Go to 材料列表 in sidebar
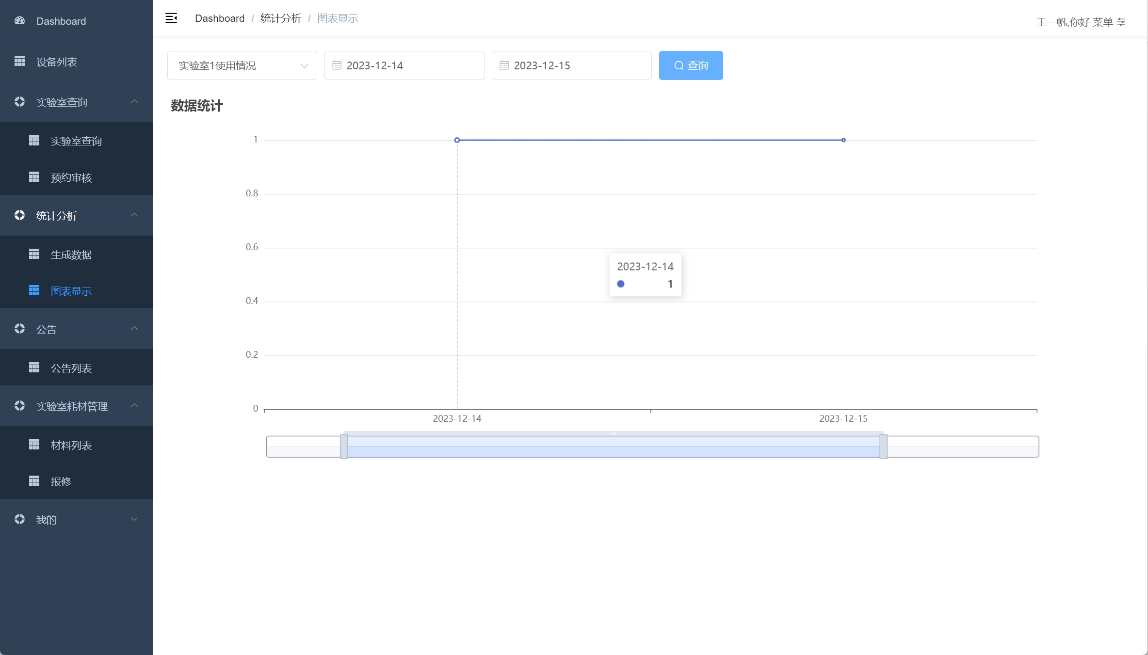1148x655 pixels. click(71, 445)
